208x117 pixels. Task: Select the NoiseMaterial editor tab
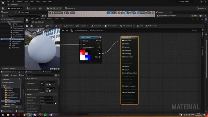39,22
